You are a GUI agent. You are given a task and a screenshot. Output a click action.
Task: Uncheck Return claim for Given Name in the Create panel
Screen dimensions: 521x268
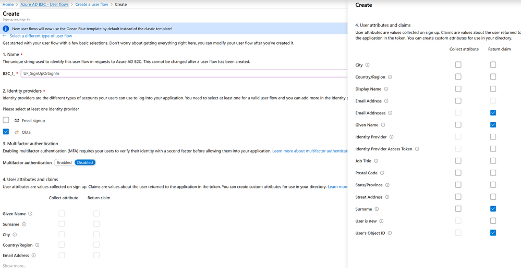click(x=493, y=125)
